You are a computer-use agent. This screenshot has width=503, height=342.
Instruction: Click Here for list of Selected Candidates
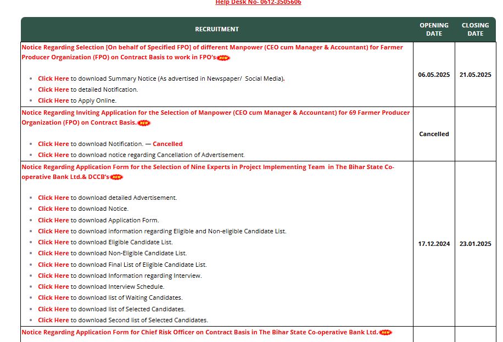pyautogui.click(x=53, y=309)
